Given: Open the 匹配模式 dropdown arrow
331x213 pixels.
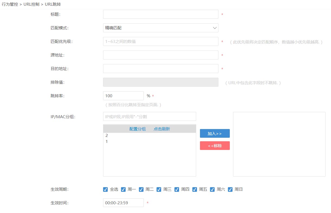Looking at the screenshot, I should [215, 28].
